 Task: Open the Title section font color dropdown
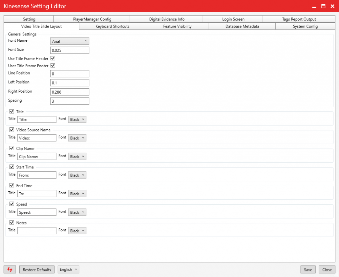point(77,119)
